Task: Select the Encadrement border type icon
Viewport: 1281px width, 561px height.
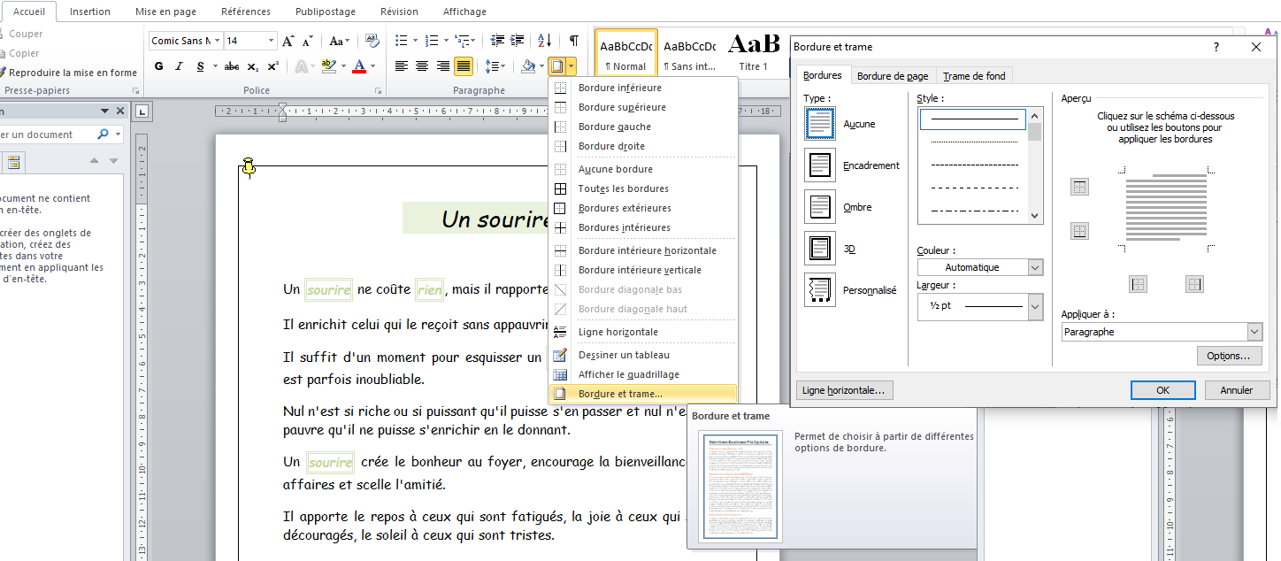Action: 819,165
